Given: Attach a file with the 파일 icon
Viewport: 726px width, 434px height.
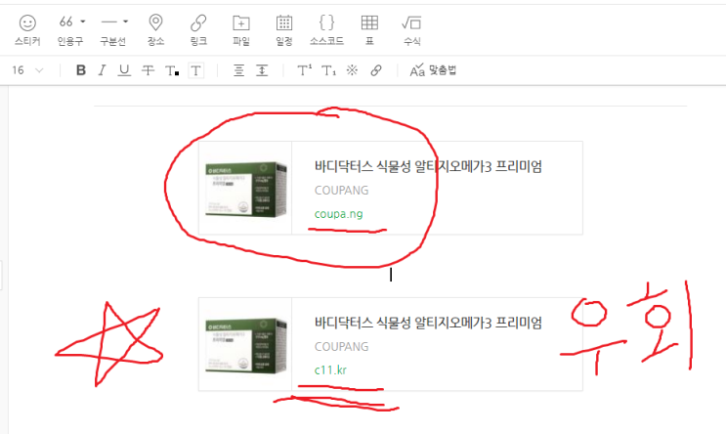Looking at the screenshot, I should [241, 30].
